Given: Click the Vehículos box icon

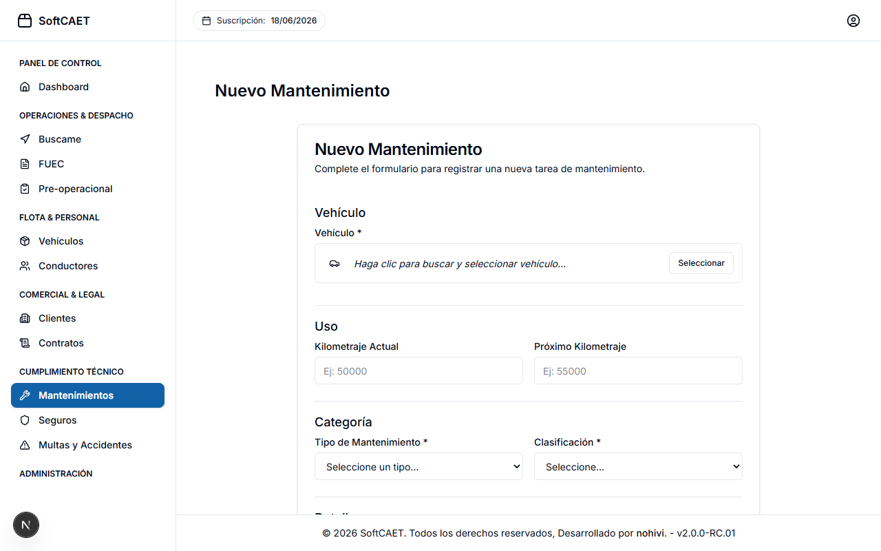Looking at the screenshot, I should coord(25,241).
